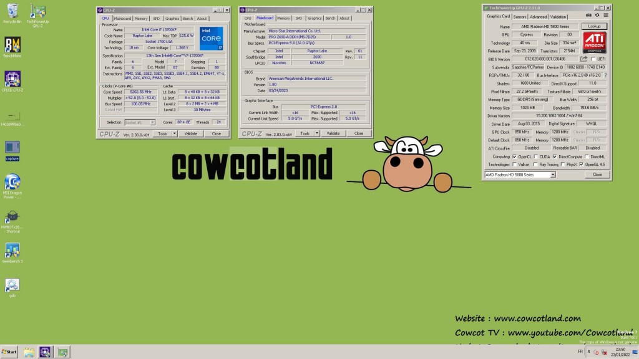
Task: Launch the CPUID CPU-Z desktop shortcut
Action: [12, 81]
